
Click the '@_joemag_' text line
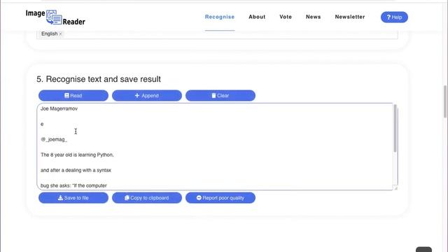point(54,139)
